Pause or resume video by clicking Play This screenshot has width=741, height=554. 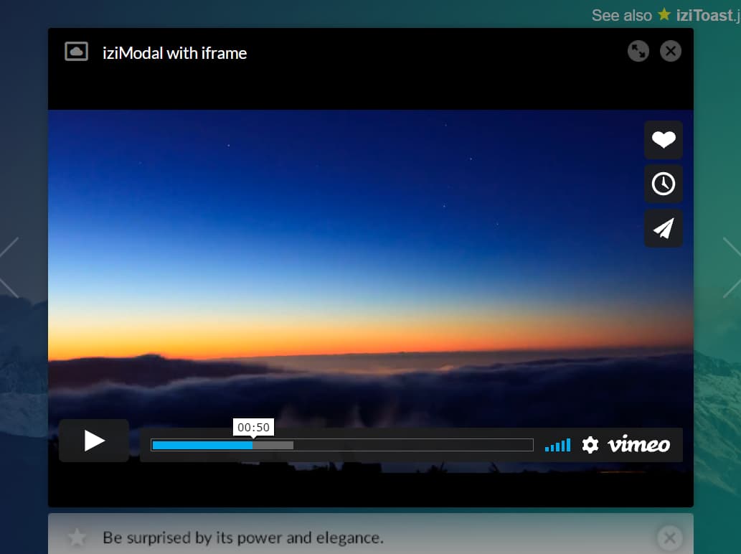coord(94,441)
